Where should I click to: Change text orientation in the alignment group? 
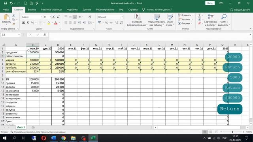pyautogui.click(x=80, y=17)
